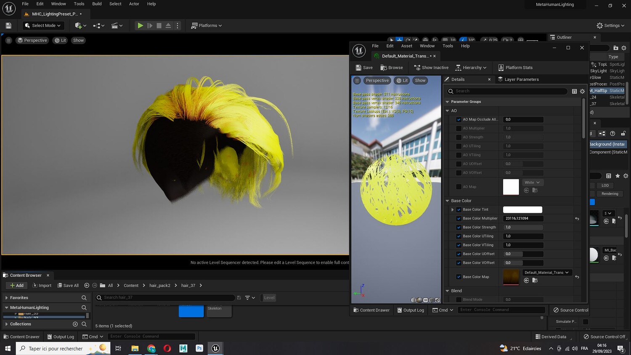Expand the Base Color Tint row

coord(453,209)
